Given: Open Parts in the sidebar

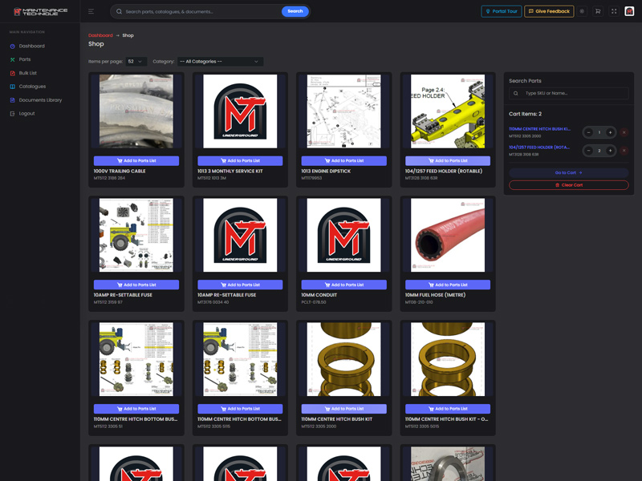Looking at the screenshot, I should (x=25, y=59).
